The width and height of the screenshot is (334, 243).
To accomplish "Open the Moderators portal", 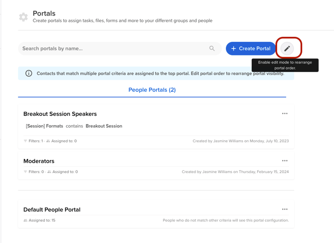I will [39, 161].
